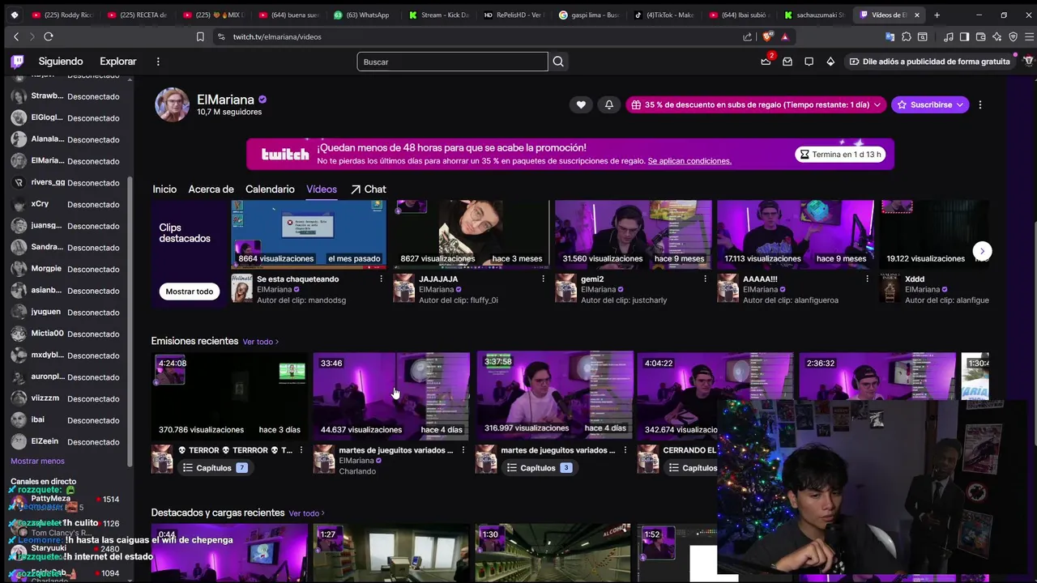The width and height of the screenshot is (1037, 583).
Task: Switch to Acerca de tab
Action: pos(211,189)
